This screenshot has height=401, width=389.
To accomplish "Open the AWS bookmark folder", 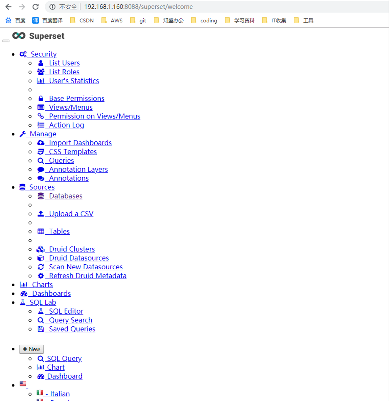I will (x=112, y=21).
